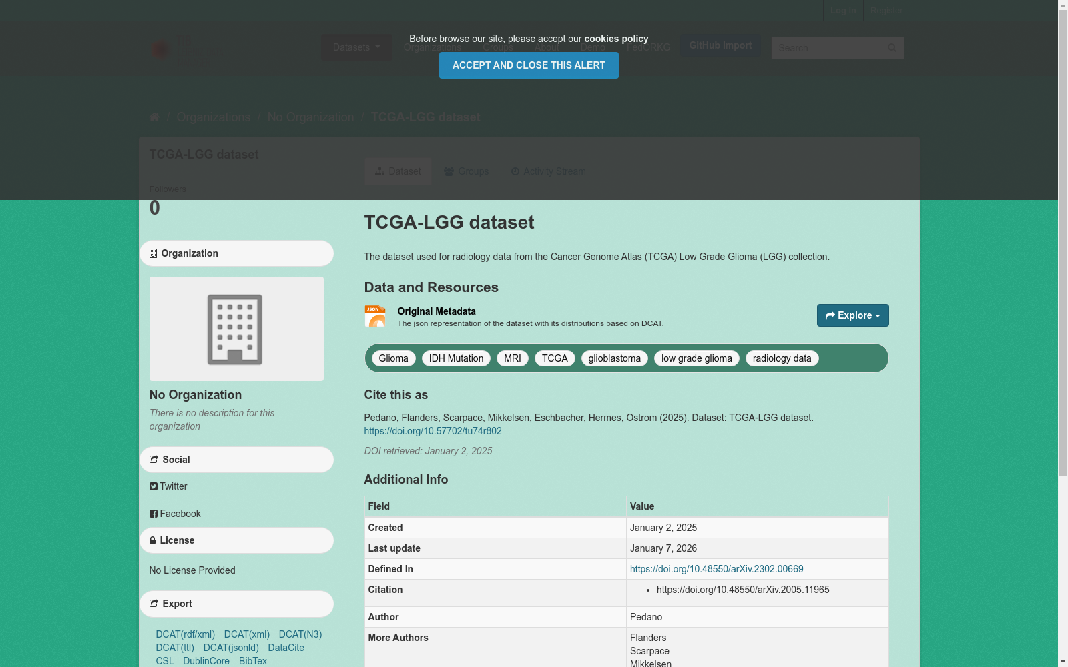Export as BibTex
Screen dimensions: 1068x667
pyautogui.click(x=253, y=661)
